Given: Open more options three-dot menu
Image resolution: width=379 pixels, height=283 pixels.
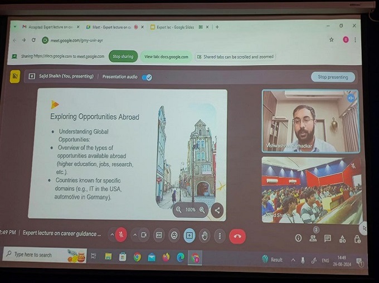Looking at the screenshot, I should pyautogui.click(x=219, y=236).
